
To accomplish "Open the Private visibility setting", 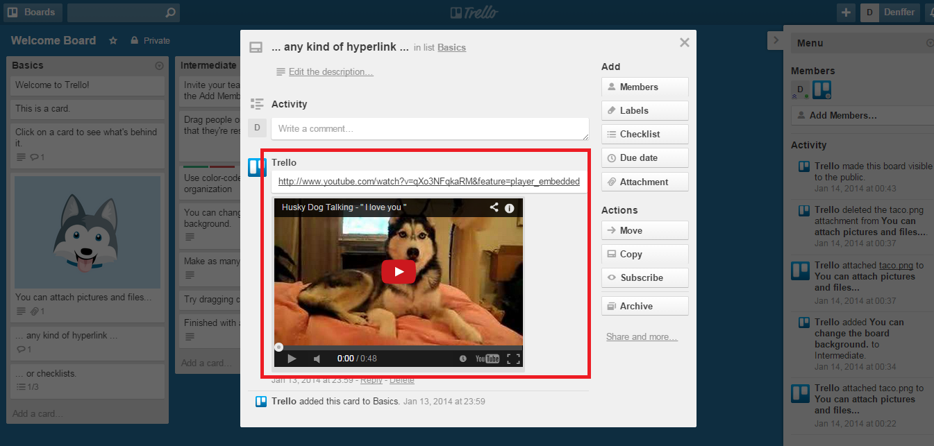I will [150, 41].
